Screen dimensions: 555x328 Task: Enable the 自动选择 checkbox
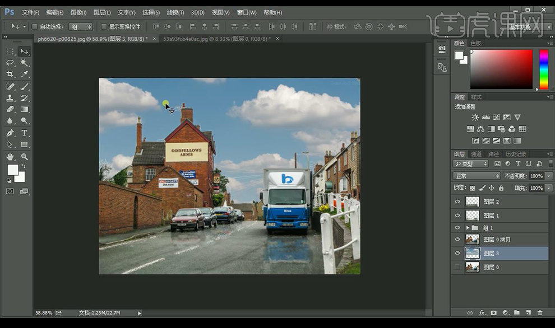35,26
